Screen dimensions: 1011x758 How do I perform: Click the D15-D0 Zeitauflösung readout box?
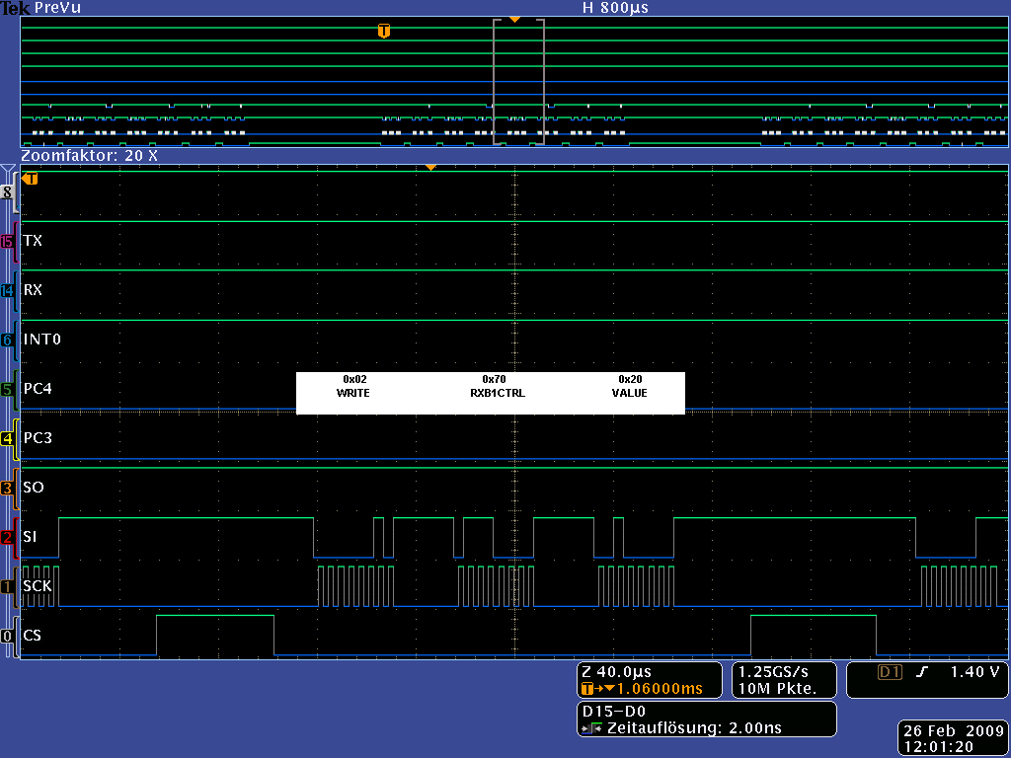(706, 719)
